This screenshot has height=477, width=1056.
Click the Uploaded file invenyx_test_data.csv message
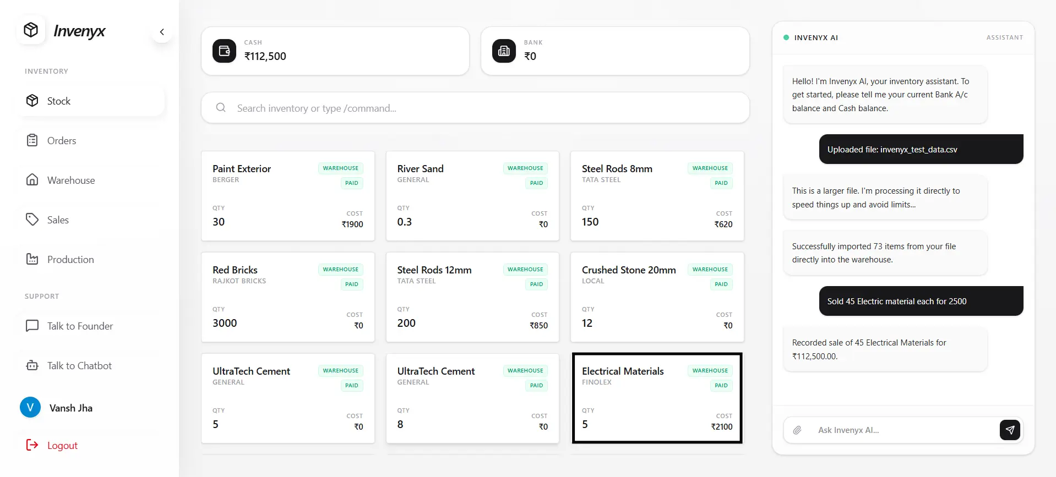pos(921,149)
